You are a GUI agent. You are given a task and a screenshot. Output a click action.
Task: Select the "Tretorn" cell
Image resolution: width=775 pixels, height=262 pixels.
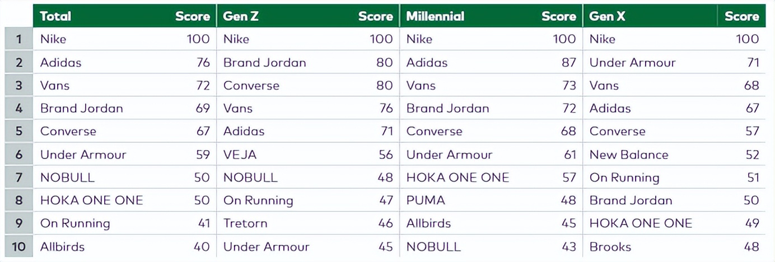[245, 223]
